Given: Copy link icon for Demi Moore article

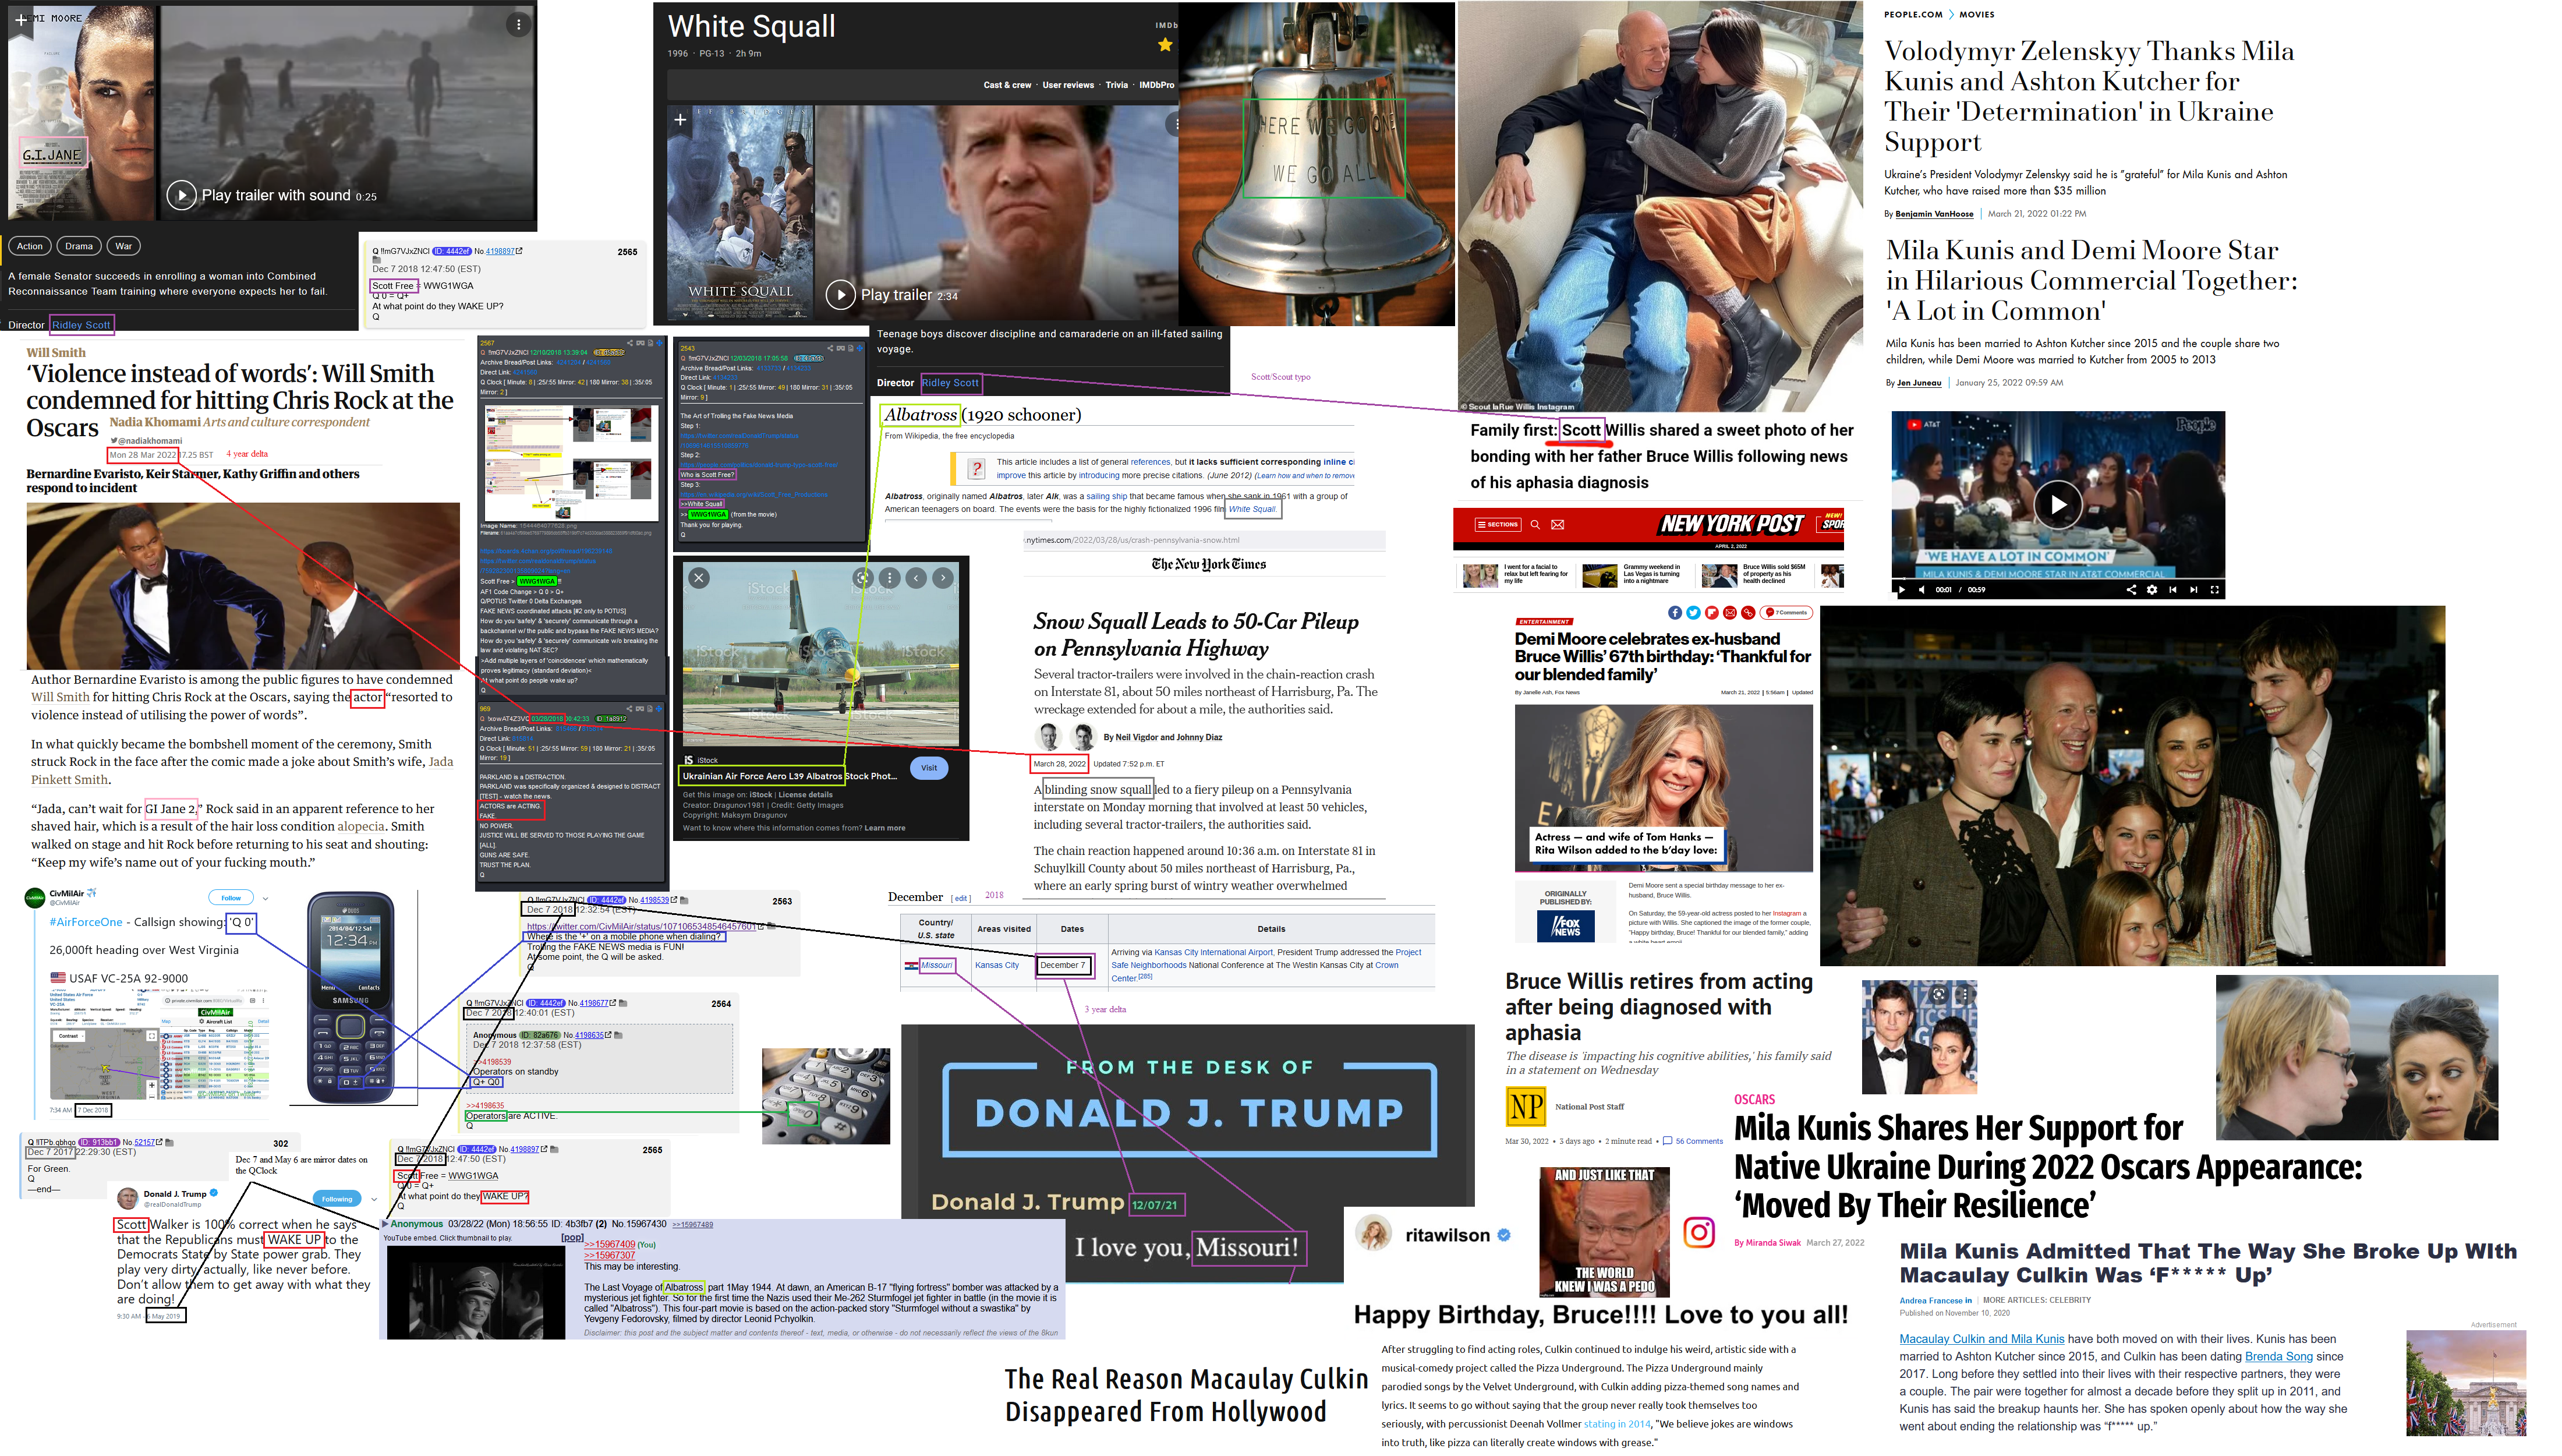Looking at the screenshot, I should click(x=1749, y=613).
